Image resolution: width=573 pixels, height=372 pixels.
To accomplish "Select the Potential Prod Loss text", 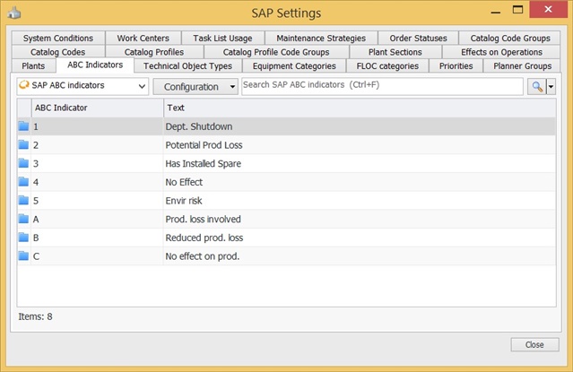I will click(x=204, y=145).
